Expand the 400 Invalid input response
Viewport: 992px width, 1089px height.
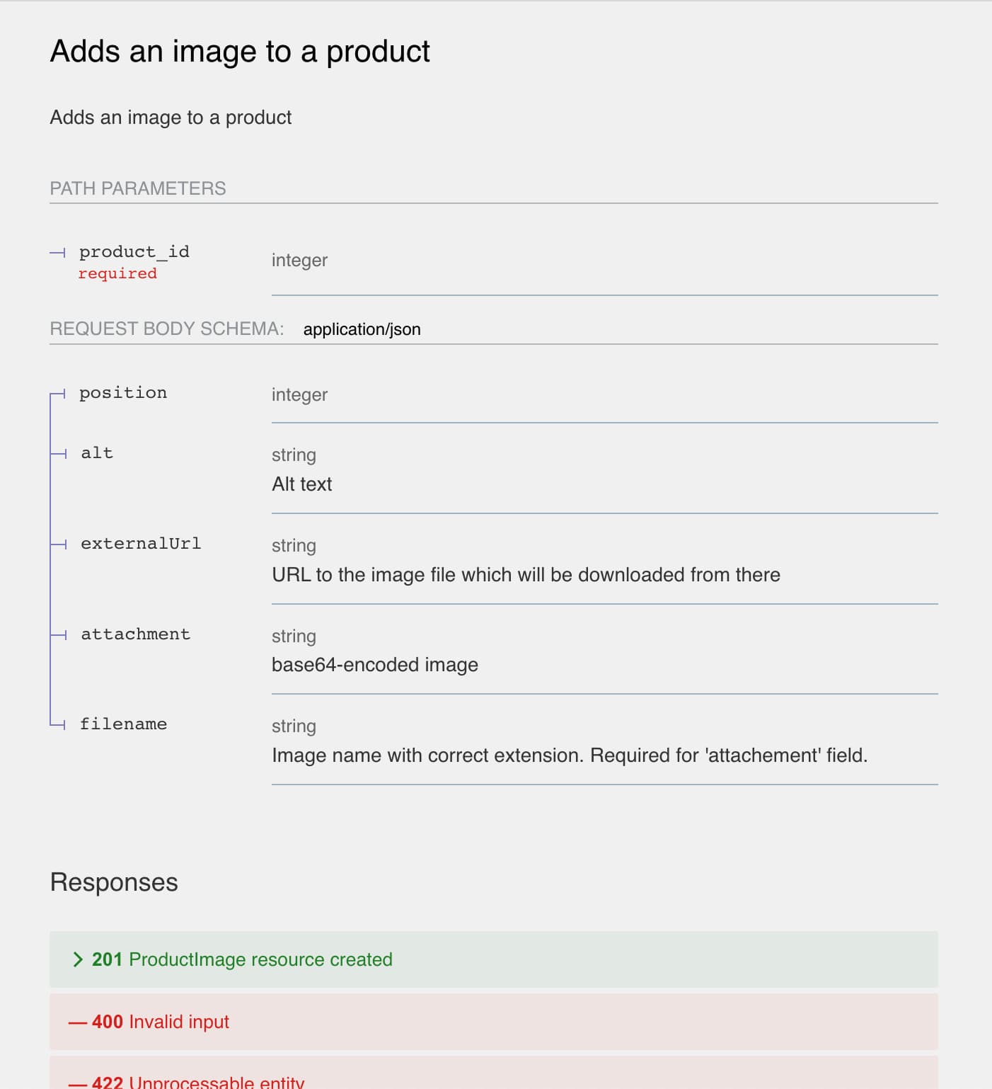(161, 1022)
